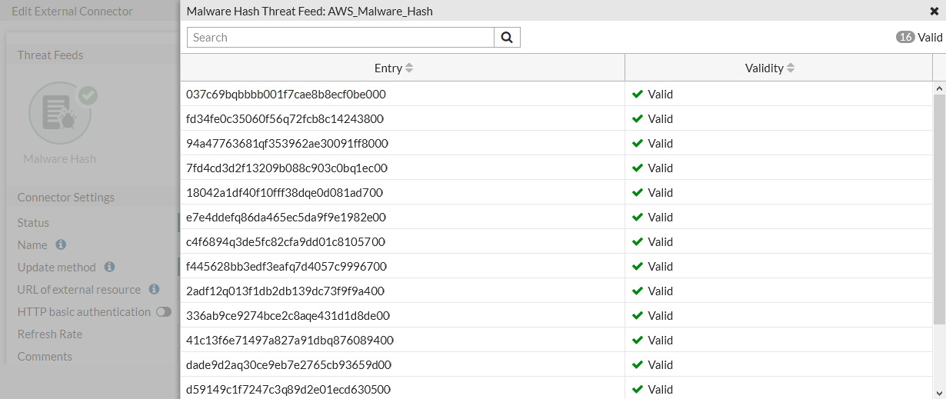The height and width of the screenshot is (399, 946).
Task: Click info icon for URL of external resource
Action: pos(154,289)
